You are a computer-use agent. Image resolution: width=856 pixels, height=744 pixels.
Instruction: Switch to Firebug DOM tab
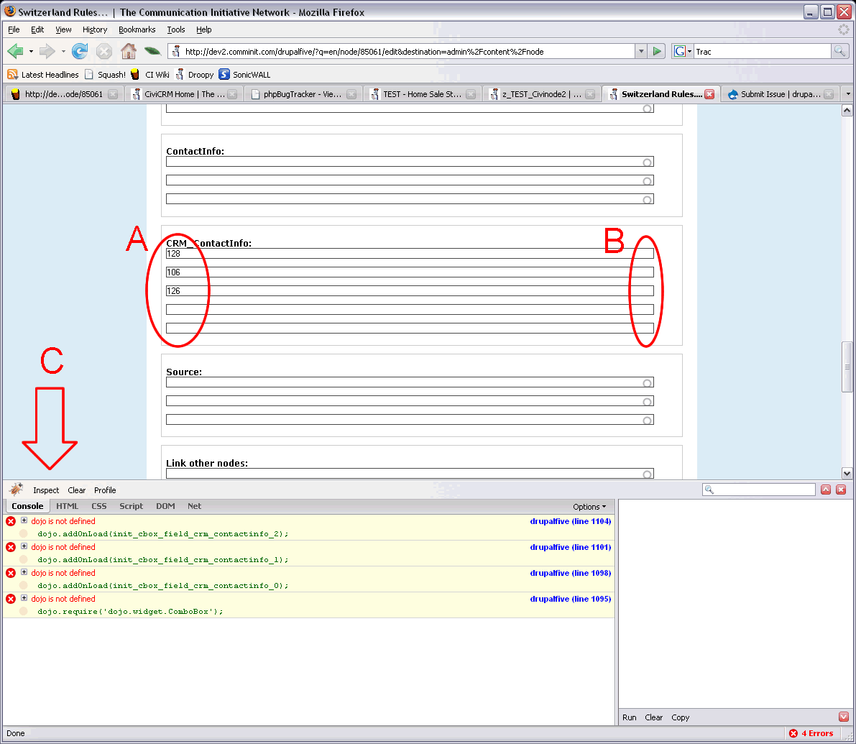165,506
